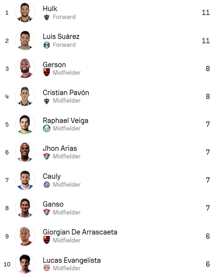The height and width of the screenshot is (276, 217).
Task: Select Giorgian De Arrascaeta's name
Action: [80, 232]
